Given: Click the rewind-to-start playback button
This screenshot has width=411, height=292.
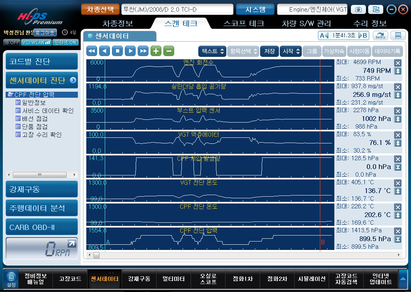Looking at the screenshot, I should click(x=92, y=51).
